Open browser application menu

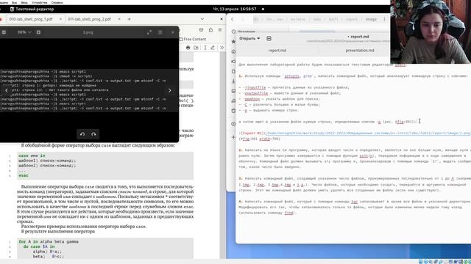click(x=220, y=30)
